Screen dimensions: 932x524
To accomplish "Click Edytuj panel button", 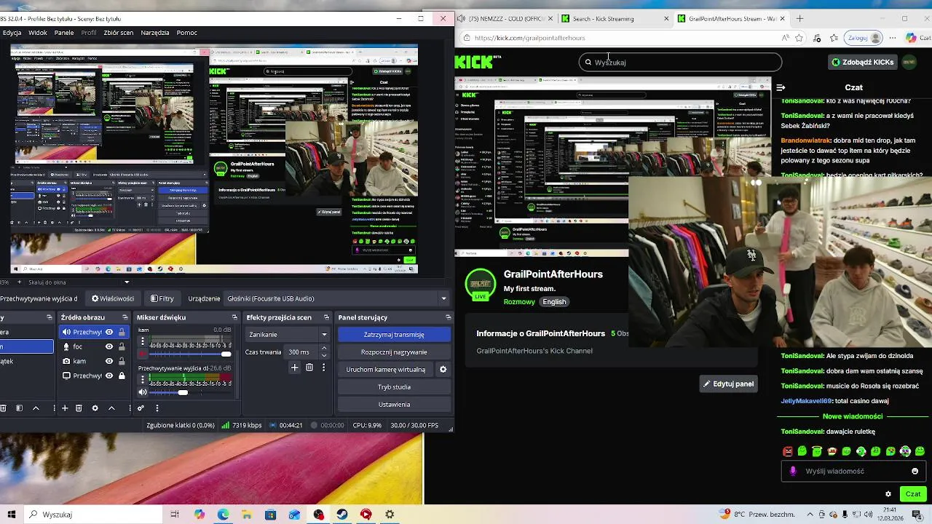I will 727,384.
